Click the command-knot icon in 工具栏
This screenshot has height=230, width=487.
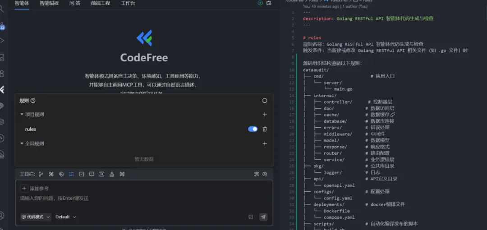pyautogui.click(x=51, y=175)
